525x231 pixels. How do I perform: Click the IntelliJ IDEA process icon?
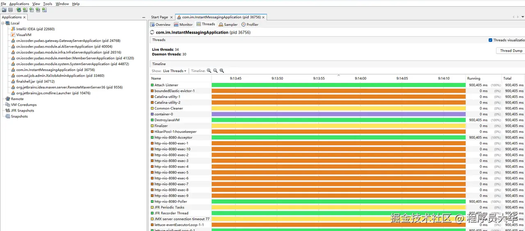pos(13,29)
